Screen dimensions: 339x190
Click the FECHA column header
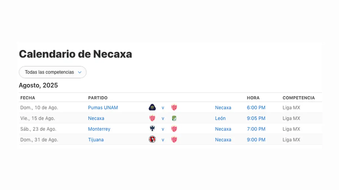(27, 98)
